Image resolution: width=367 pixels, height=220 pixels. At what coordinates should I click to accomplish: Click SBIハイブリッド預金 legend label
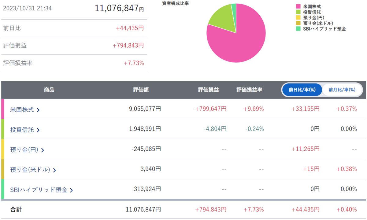coord(324,29)
